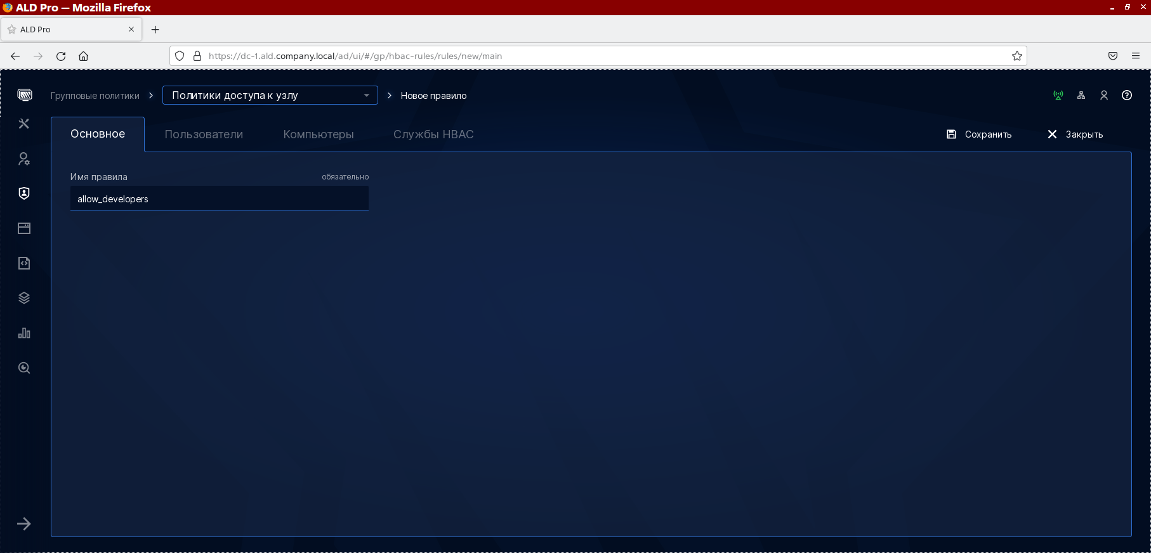1151x553 pixels.
Task: Open a new browser tab
Action: click(x=155, y=29)
